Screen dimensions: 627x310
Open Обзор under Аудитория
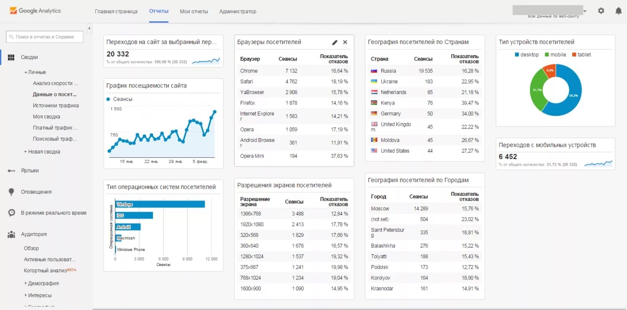(x=31, y=249)
